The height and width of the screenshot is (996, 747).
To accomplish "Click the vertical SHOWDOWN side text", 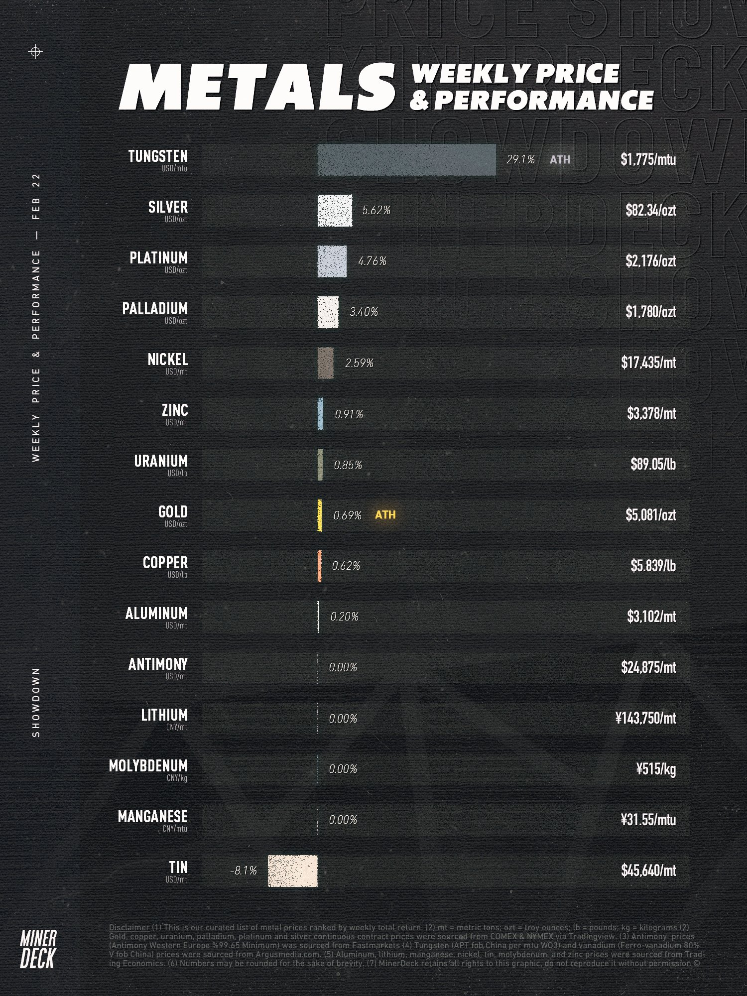I will (x=36, y=702).
